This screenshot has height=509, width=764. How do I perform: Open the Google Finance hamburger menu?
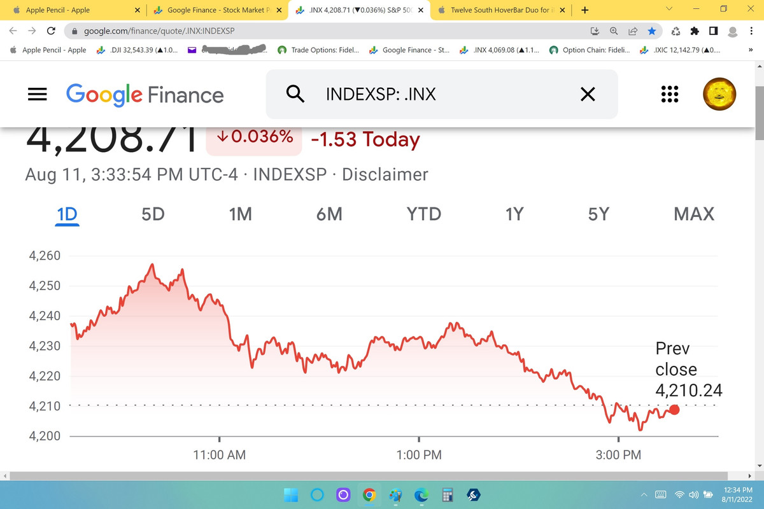coord(38,94)
